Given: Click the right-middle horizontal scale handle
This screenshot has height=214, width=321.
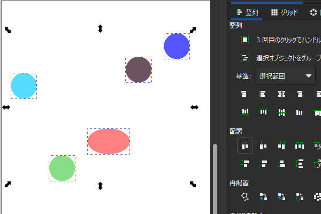Looking at the screenshot, I should [194, 107].
